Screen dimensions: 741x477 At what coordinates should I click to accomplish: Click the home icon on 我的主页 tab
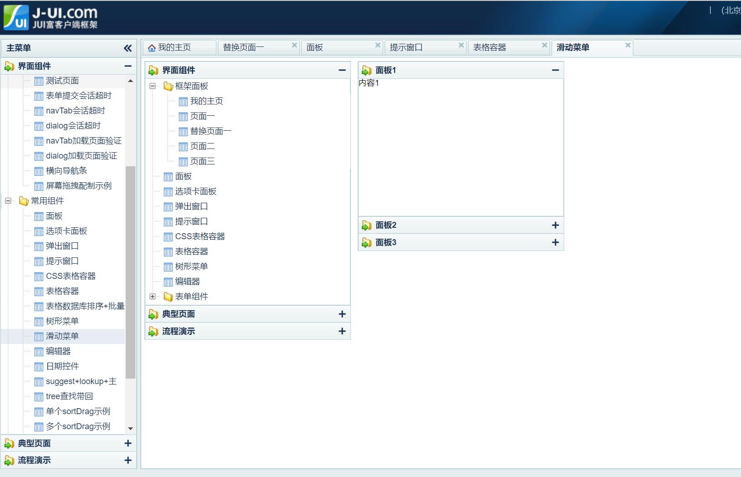152,46
